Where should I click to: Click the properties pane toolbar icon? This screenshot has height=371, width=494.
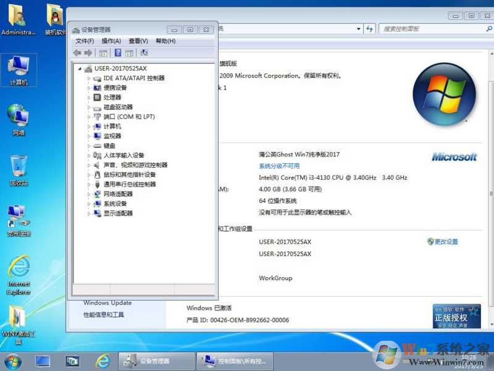pos(129,53)
